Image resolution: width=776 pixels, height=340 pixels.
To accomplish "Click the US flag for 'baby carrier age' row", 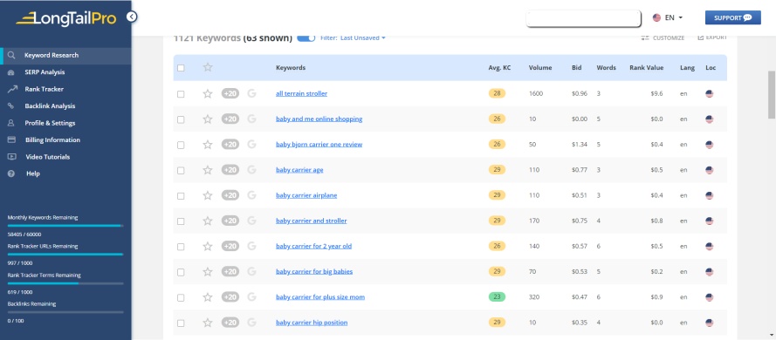I will [x=709, y=170].
